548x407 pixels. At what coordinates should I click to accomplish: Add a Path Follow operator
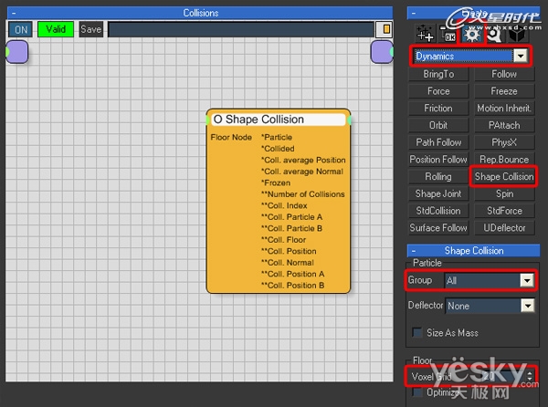pos(438,142)
